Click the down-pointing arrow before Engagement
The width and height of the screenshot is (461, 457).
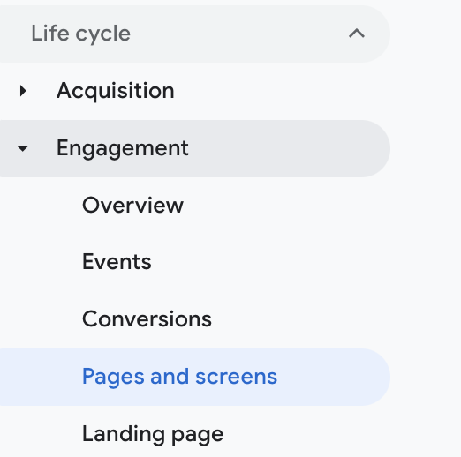(23, 148)
